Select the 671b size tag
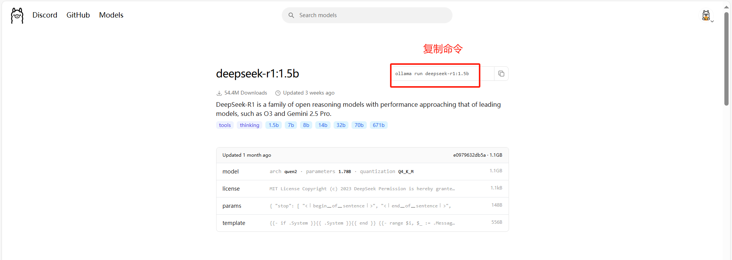This screenshot has height=260, width=732. click(x=379, y=125)
